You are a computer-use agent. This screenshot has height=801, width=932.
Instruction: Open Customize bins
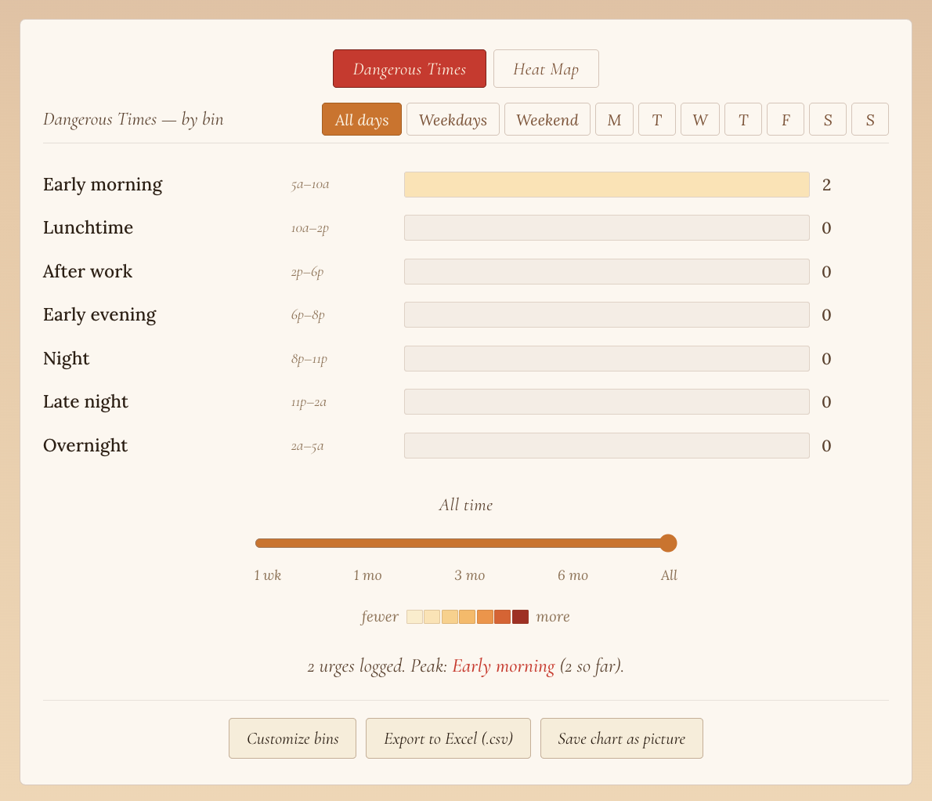pyautogui.click(x=292, y=738)
